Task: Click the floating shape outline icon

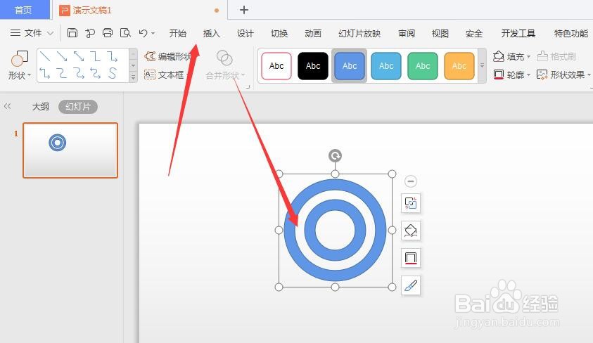Action: click(411, 258)
